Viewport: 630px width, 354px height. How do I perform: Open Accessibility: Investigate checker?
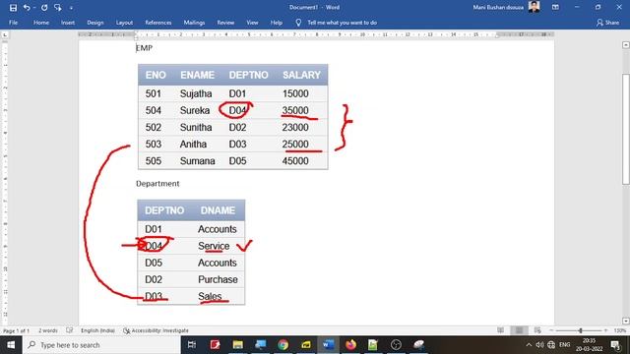coord(156,330)
